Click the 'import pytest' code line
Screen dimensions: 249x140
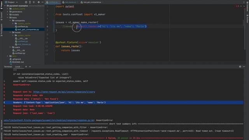pyautogui.click(x=65, y=7)
